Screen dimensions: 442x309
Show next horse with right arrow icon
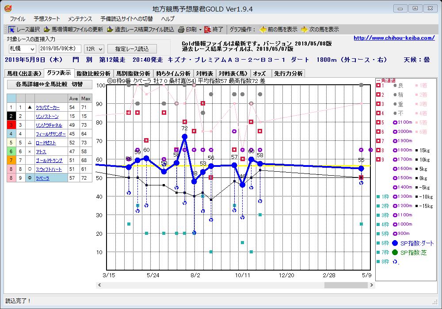tap(305, 29)
